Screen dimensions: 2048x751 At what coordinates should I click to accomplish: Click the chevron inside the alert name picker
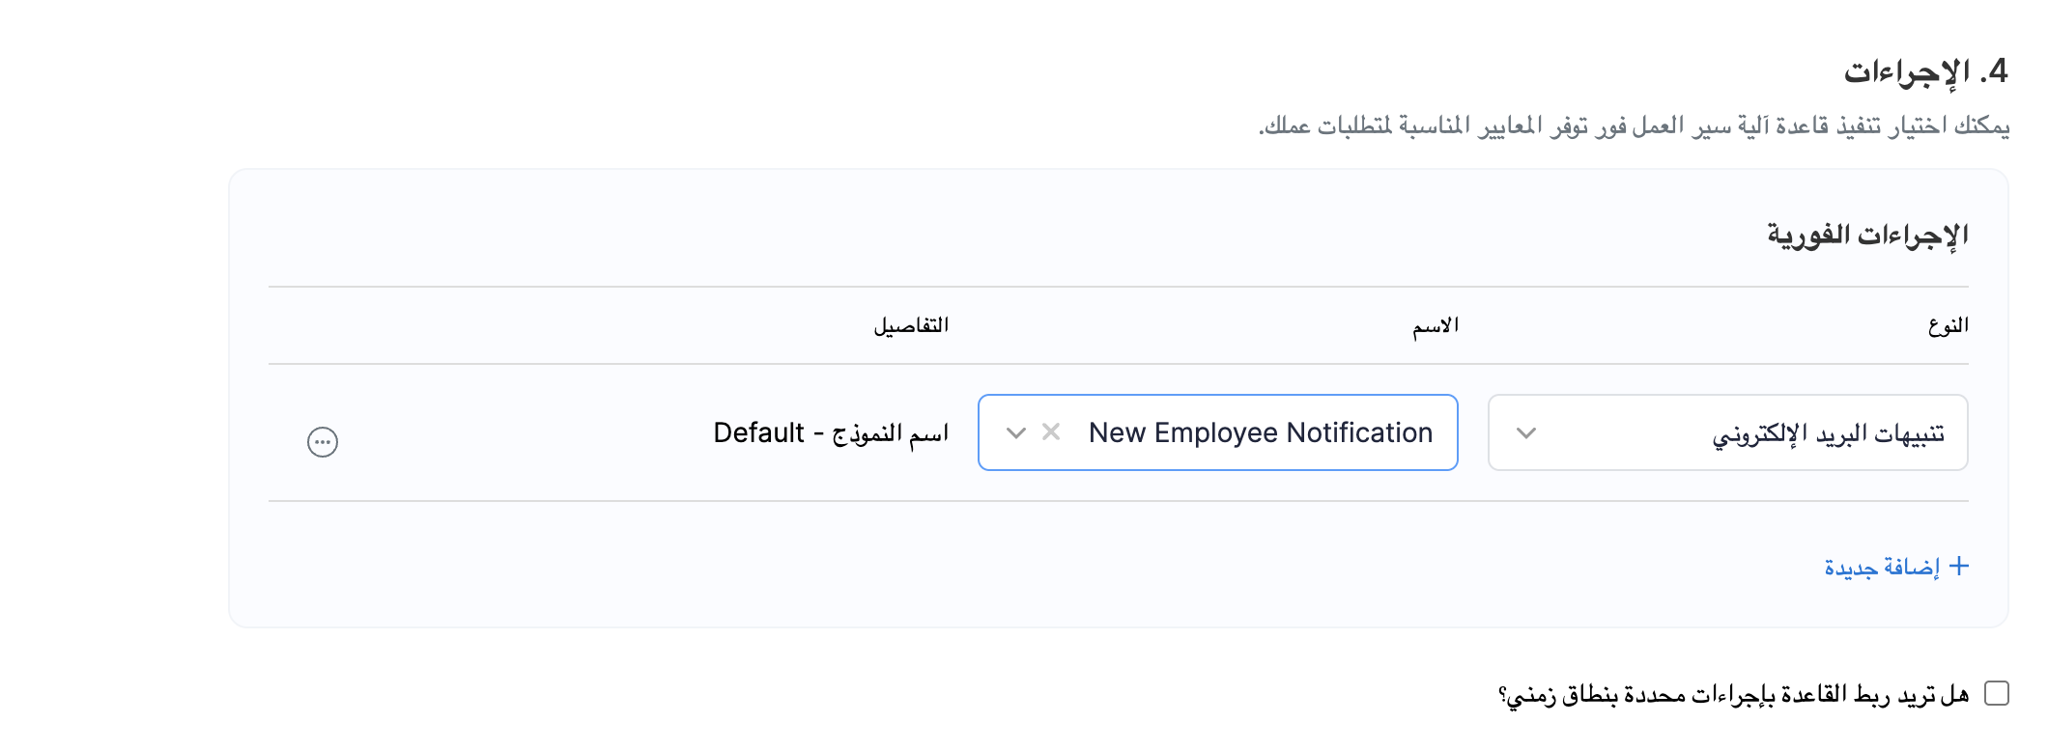(x=1015, y=434)
